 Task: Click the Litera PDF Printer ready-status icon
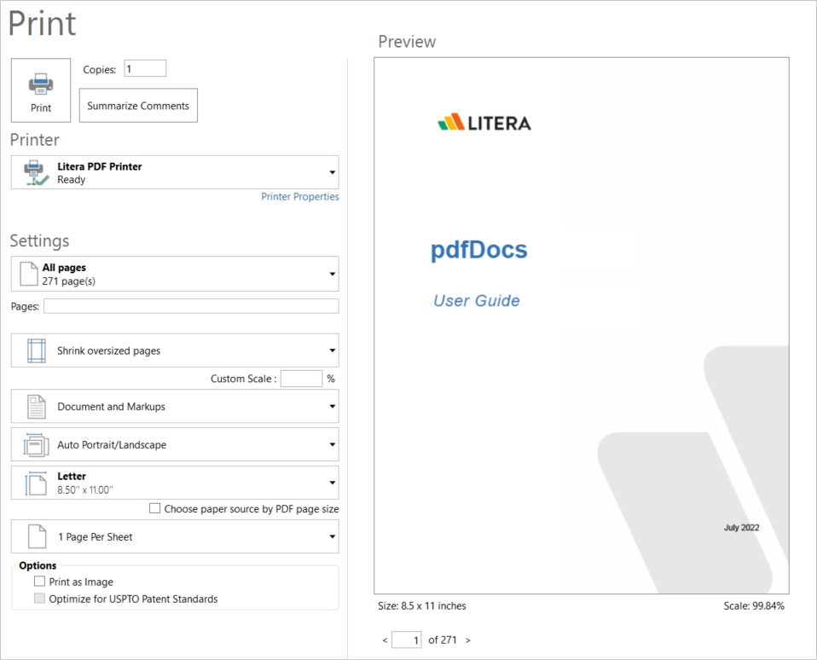(x=36, y=173)
